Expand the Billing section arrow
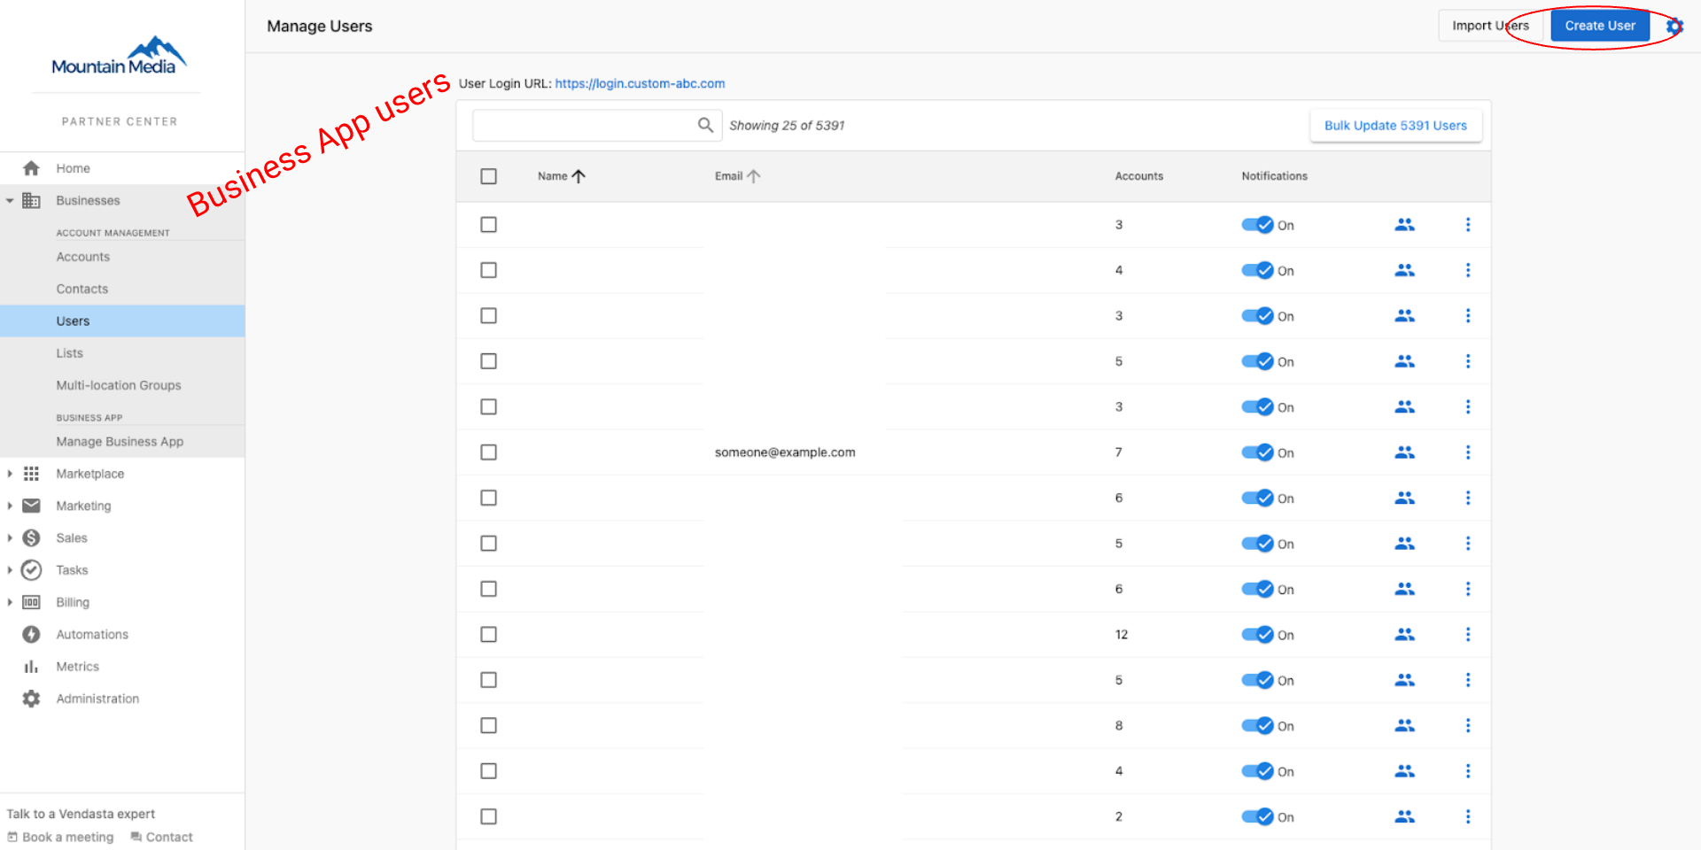Image resolution: width=1701 pixels, height=850 pixels. click(10, 602)
